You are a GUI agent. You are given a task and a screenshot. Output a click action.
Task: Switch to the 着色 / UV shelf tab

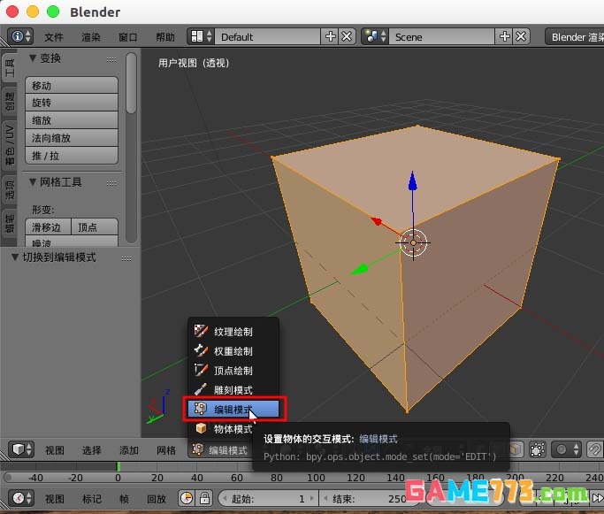point(9,145)
